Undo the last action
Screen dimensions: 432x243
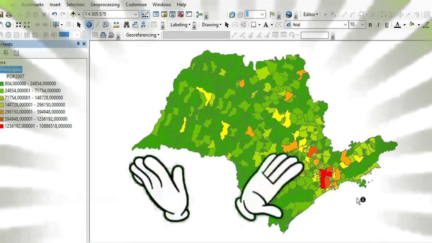(54, 15)
